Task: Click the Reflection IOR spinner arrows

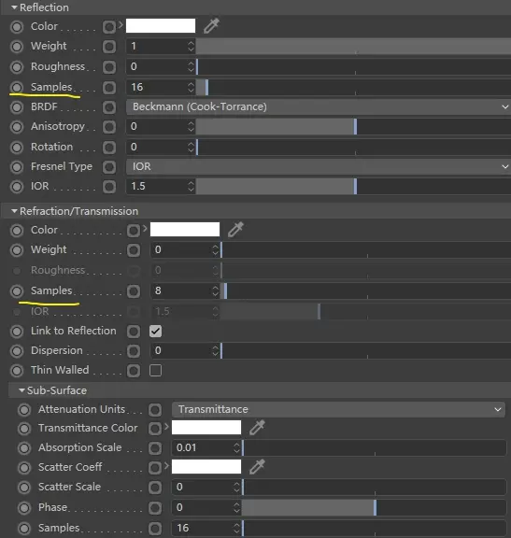Action: click(191, 186)
